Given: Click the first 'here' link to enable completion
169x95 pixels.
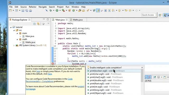Looking at the screenshot, I should [38, 71].
